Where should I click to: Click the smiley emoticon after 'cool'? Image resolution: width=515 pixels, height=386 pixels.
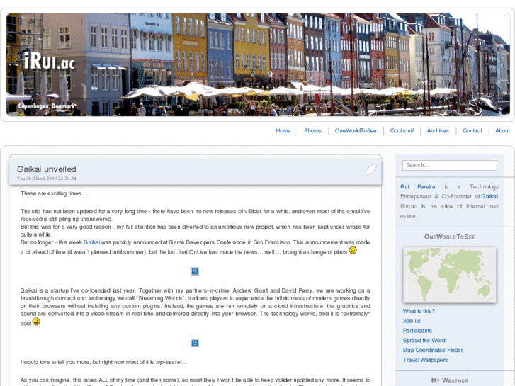(x=36, y=322)
